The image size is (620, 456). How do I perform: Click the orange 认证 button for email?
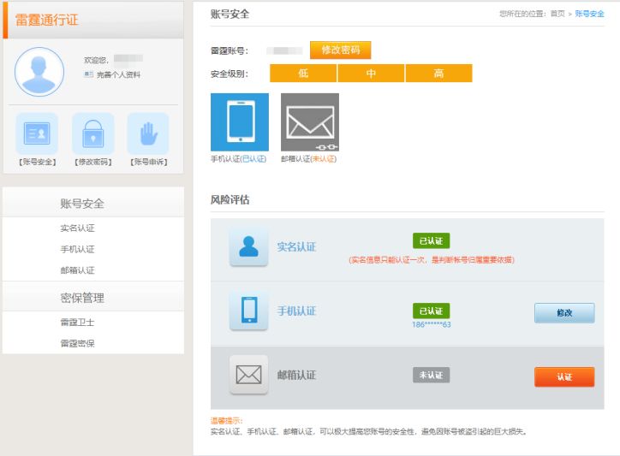(564, 377)
